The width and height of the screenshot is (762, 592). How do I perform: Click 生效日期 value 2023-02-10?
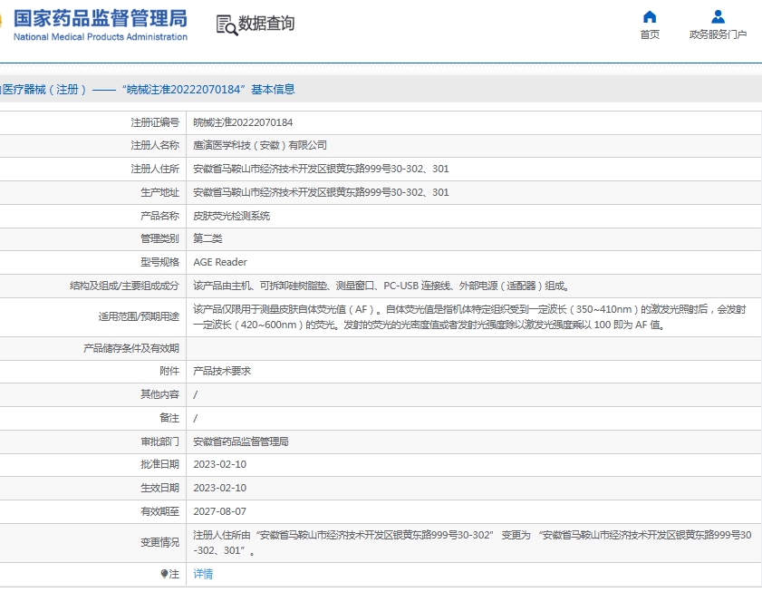[219, 488]
